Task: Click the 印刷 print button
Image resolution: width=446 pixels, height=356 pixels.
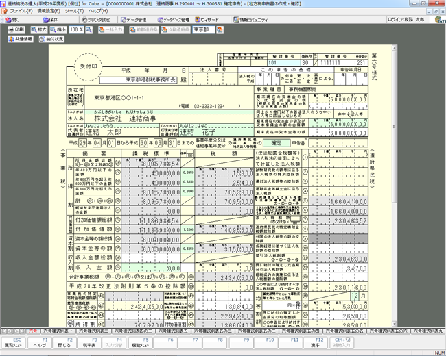Action: tap(16, 29)
